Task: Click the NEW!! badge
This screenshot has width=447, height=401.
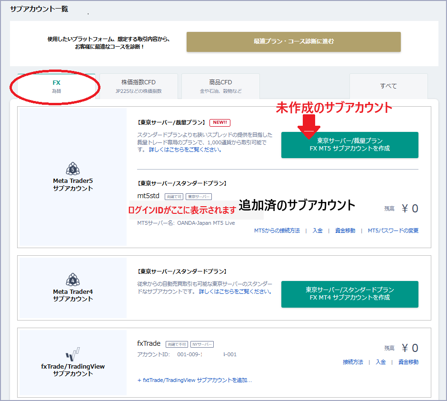Action: [x=220, y=123]
